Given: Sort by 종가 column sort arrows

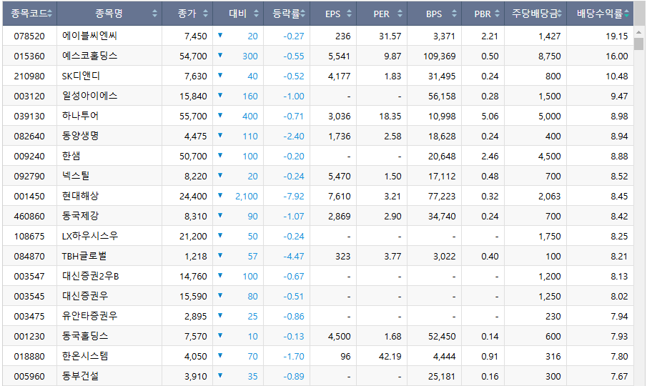Looking at the screenshot, I should (x=205, y=14).
